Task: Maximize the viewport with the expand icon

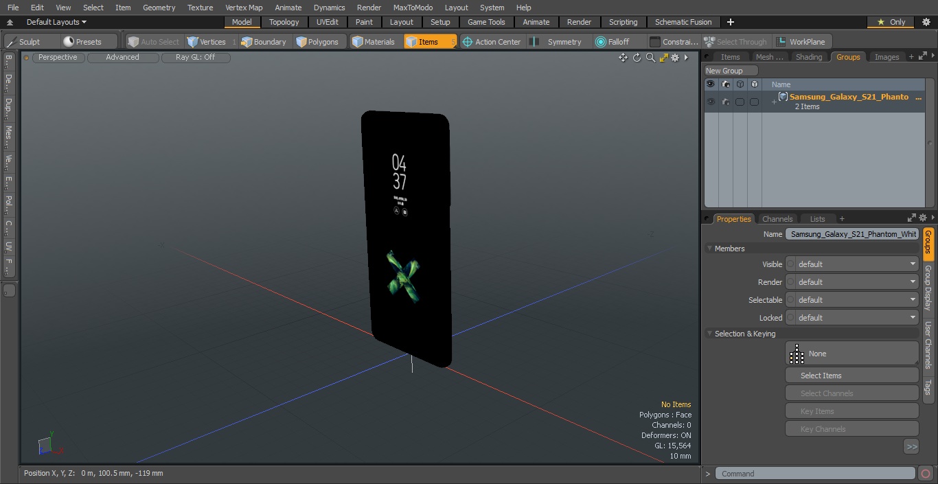Action: click(663, 58)
